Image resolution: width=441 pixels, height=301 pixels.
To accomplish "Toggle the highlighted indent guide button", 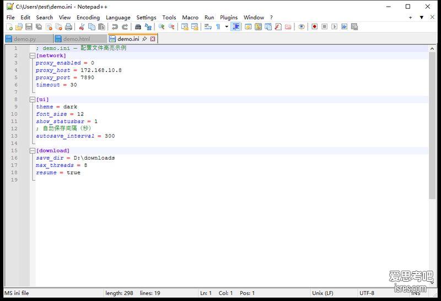I will point(236,27).
